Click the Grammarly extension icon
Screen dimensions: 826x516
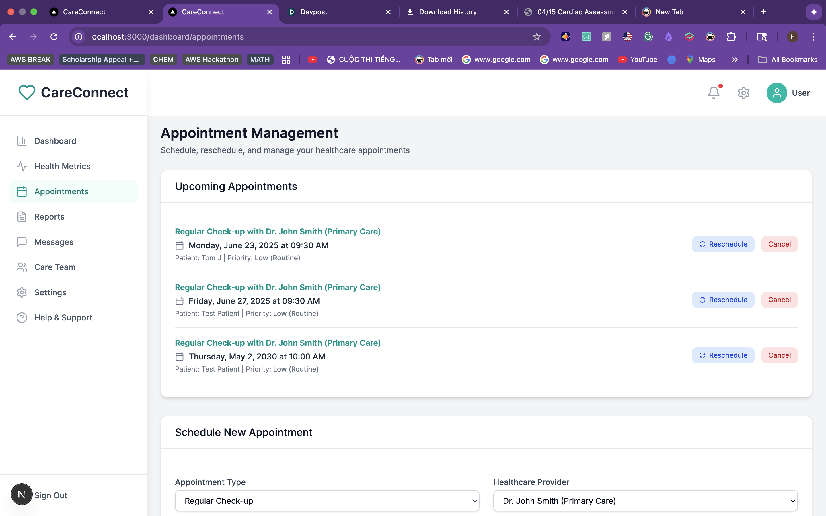[x=648, y=37]
